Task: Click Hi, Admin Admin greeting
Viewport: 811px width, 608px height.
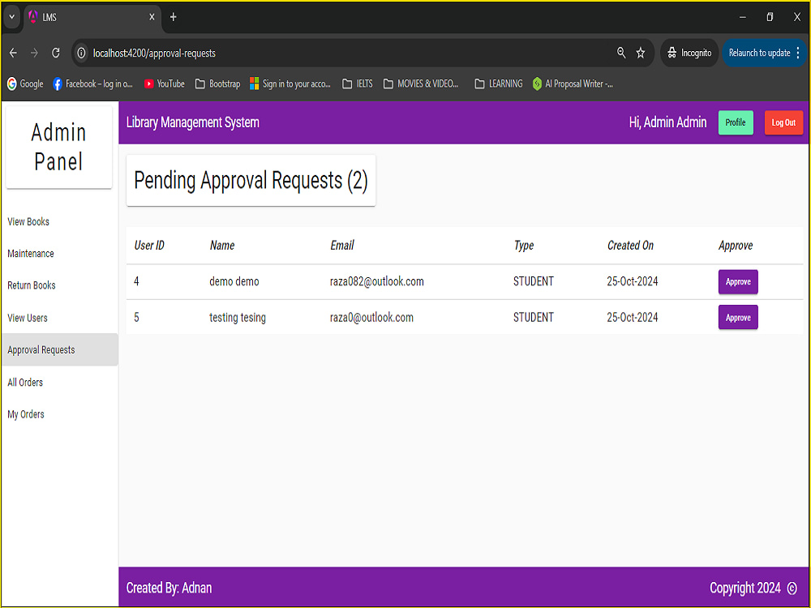Action: (667, 122)
